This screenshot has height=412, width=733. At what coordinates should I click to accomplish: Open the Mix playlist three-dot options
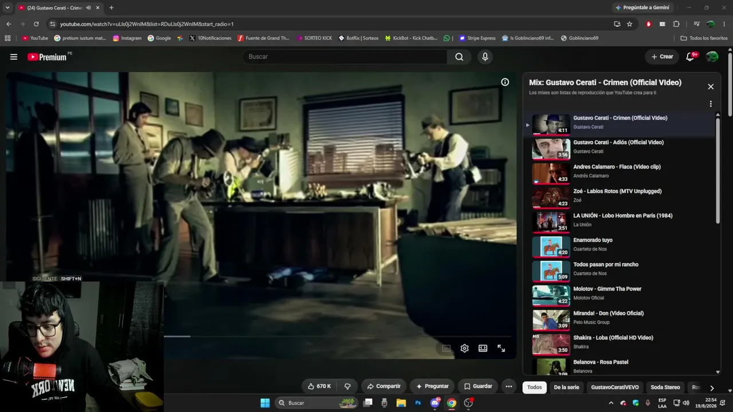pyautogui.click(x=711, y=104)
